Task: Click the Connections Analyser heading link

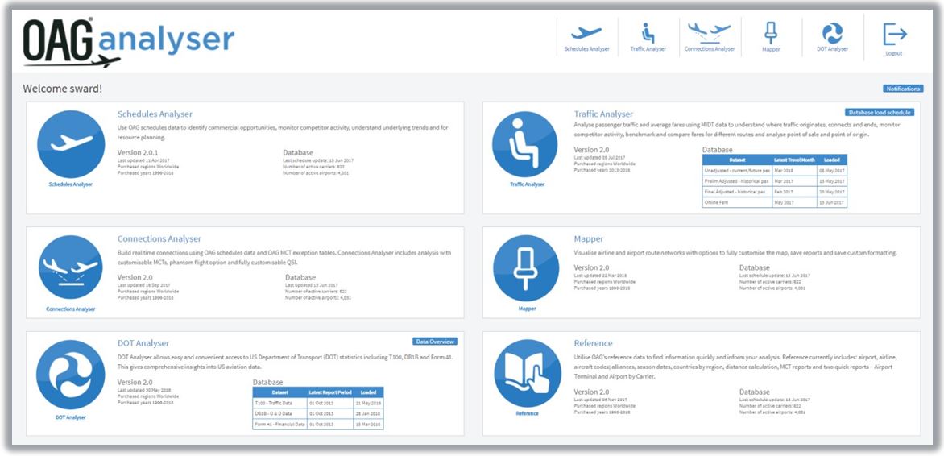Action: tap(159, 239)
